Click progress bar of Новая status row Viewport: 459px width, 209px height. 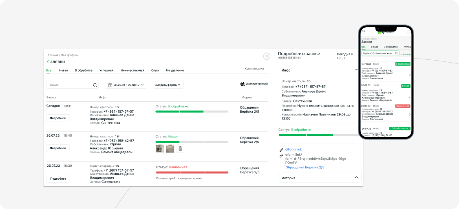(192, 142)
